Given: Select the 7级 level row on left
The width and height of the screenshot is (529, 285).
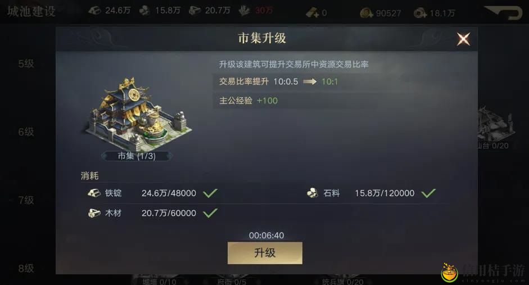Looking at the screenshot, I should [x=26, y=200].
